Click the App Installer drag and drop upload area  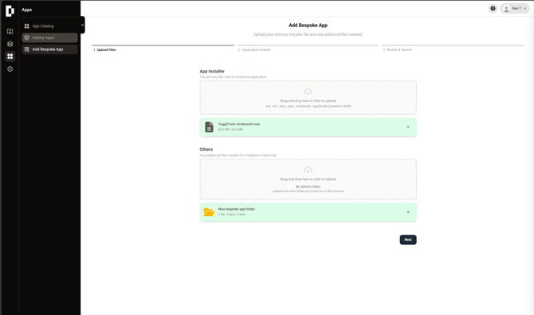coord(308,97)
